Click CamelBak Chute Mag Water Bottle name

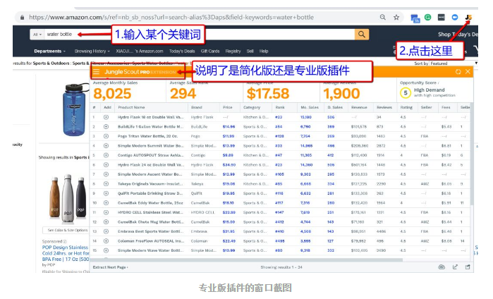(x=151, y=222)
